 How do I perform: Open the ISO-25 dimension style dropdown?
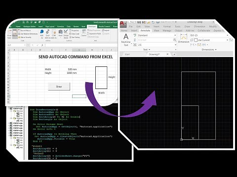[x=228, y=35]
